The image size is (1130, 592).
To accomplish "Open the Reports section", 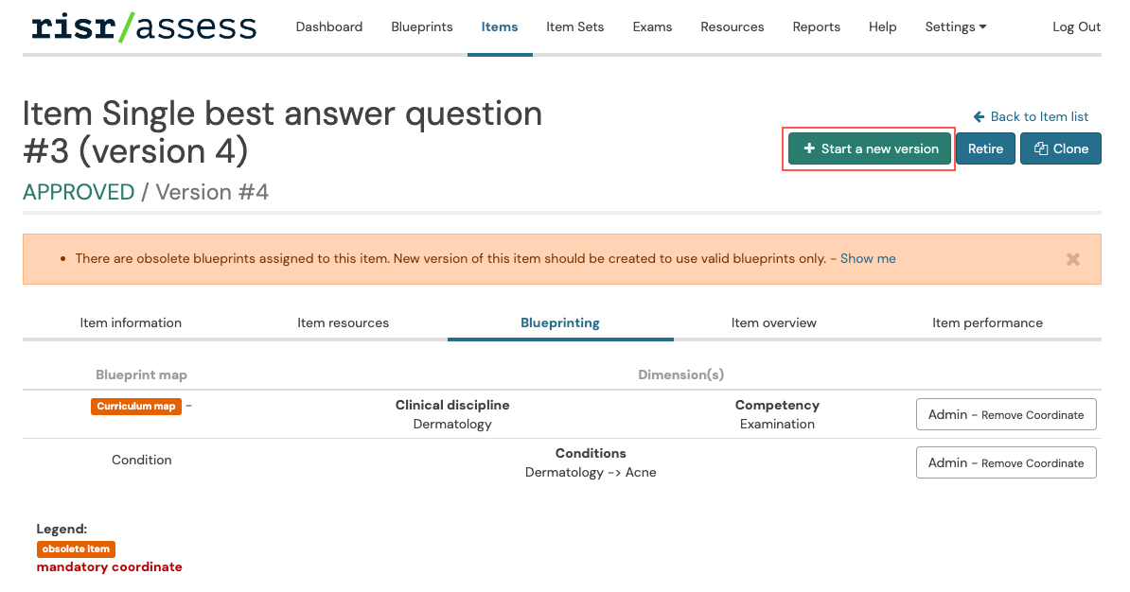I will pyautogui.click(x=816, y=26).
